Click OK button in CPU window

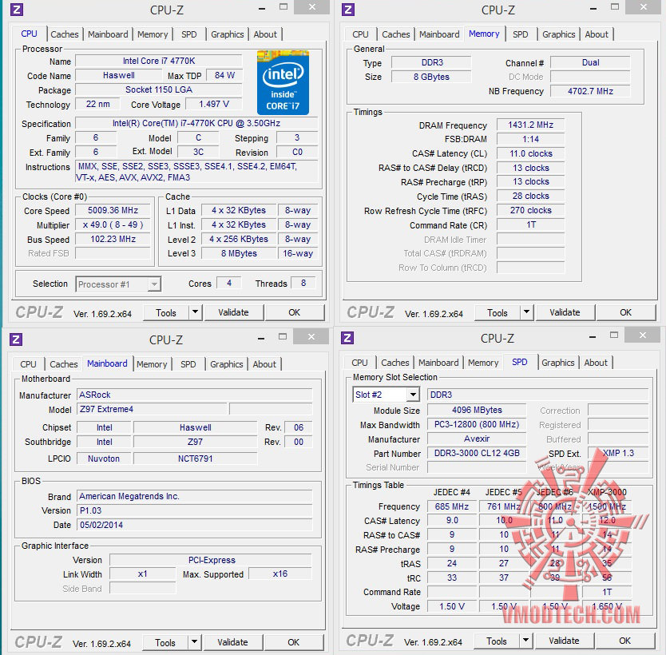click(295, 312)
